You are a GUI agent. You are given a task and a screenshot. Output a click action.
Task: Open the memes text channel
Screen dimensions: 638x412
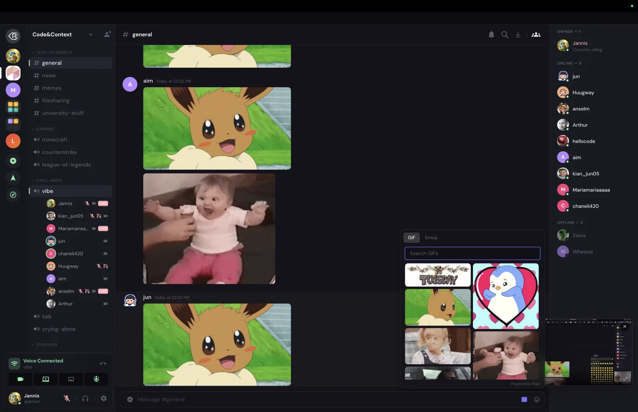(71, 88)
